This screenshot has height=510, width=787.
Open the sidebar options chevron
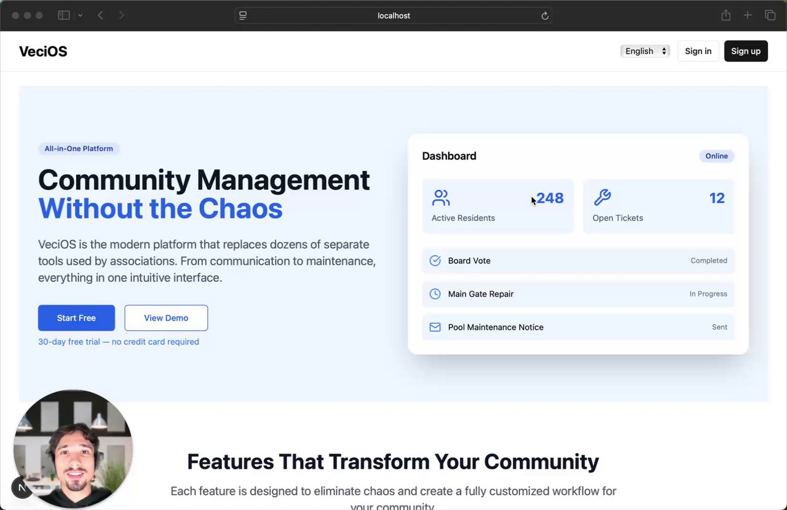80,15
